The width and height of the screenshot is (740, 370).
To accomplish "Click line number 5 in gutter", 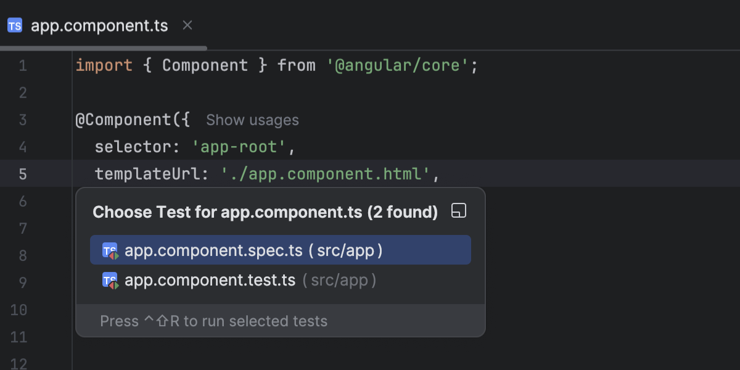I will point(22,174).
